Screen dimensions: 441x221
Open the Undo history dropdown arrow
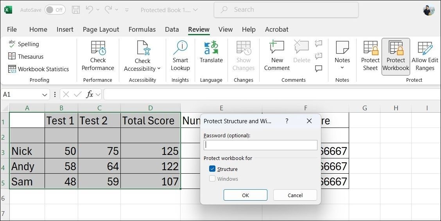coord(98,10)
